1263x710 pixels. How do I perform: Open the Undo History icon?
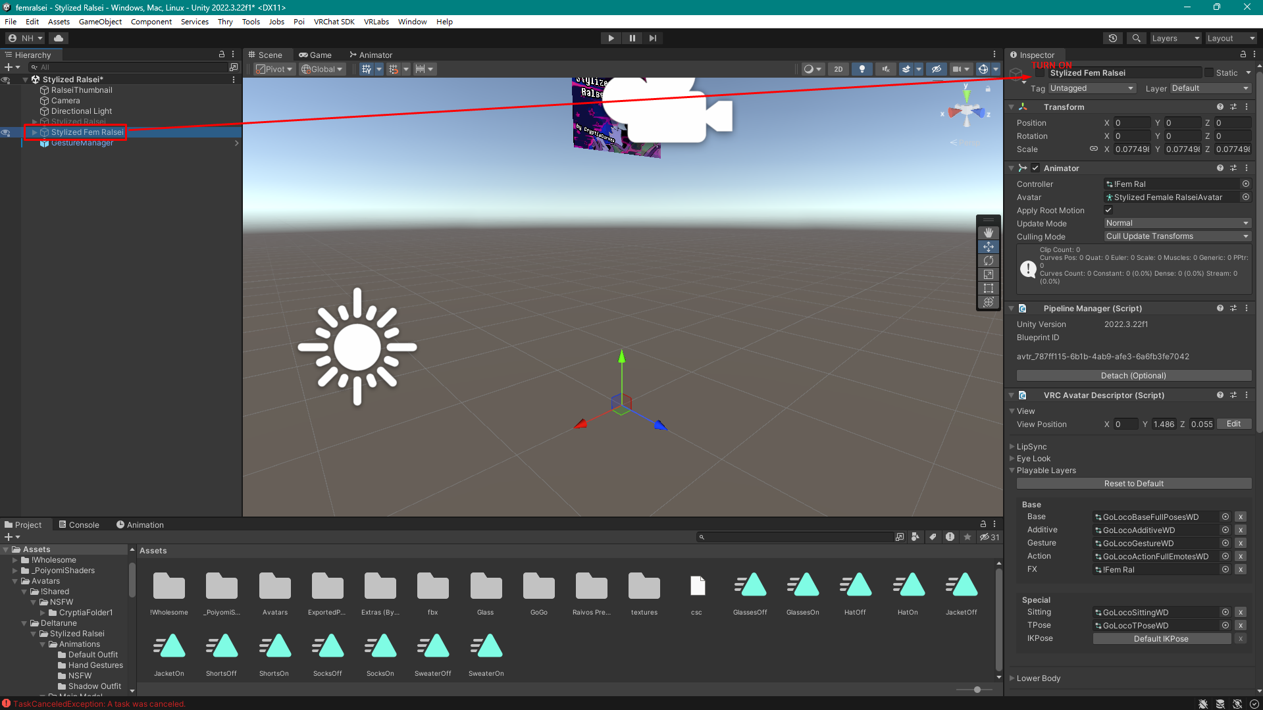pyautogui.click(x=1113, y=38)
